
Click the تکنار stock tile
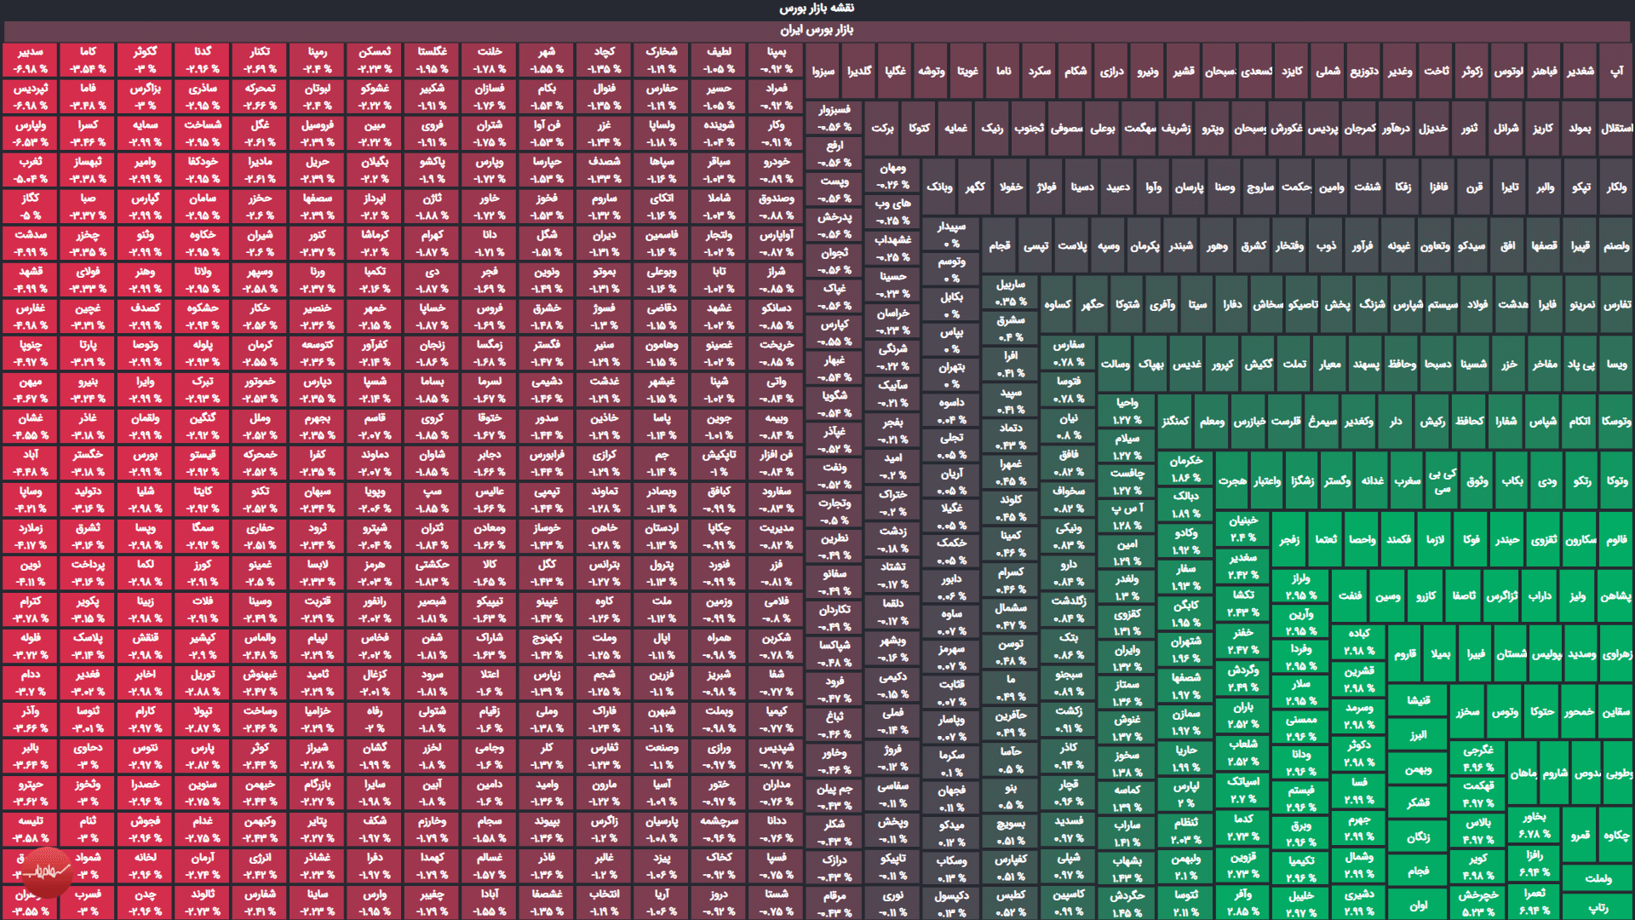click(x=260, y=60)
